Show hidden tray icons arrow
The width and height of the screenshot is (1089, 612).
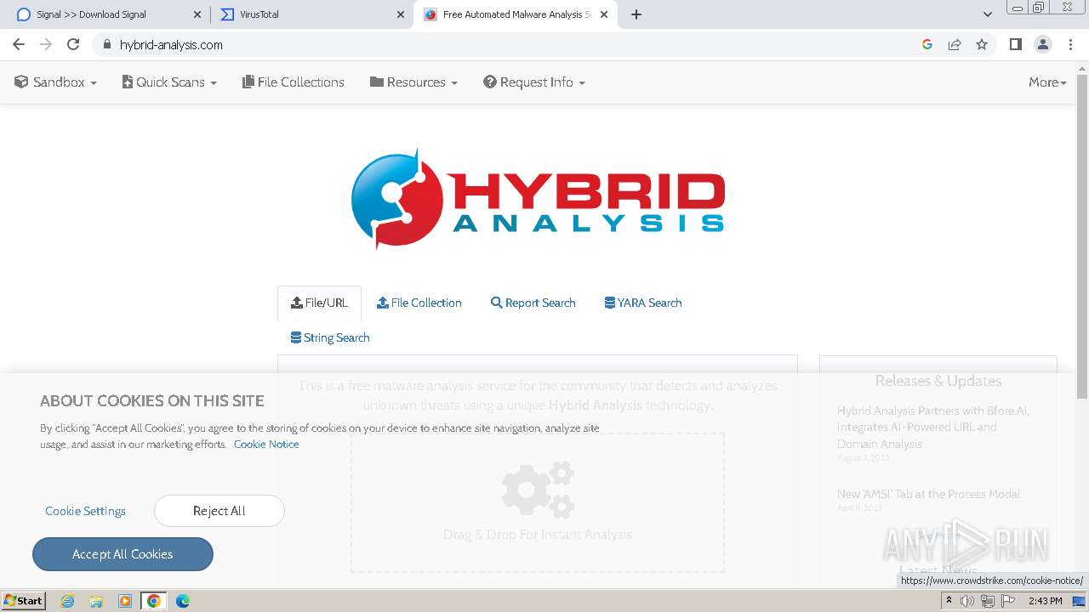(949, 601)
